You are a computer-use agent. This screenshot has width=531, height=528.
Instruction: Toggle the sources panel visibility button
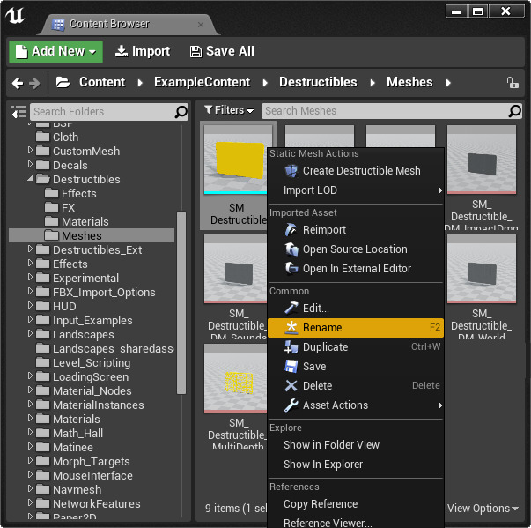pyautogui.click(x=18, y=112)
